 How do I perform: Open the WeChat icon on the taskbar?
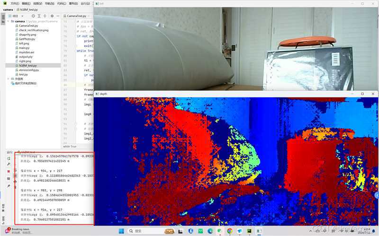220,231
